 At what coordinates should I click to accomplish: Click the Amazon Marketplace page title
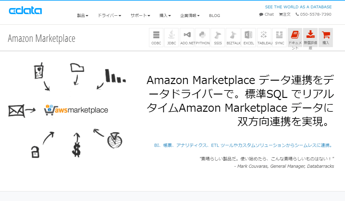(42, 38)
